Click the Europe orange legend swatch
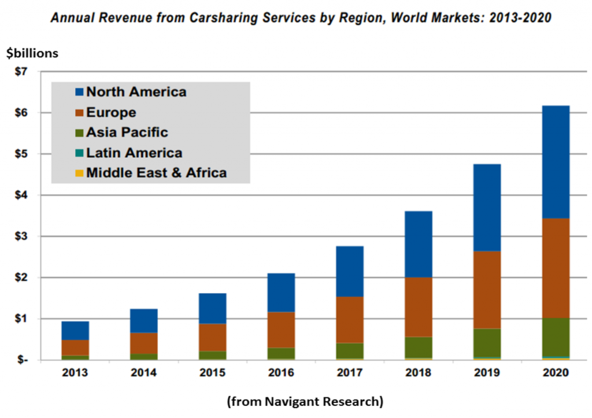 pos(80,113)
